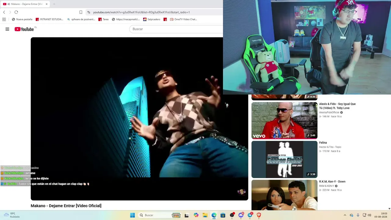391x220 pixels.
Task: Visit the Hector & Tito - Topic channel
Action: tap(330, 147)
